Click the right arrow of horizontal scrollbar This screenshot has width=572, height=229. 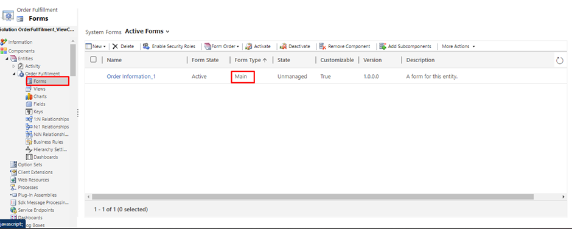point(563,197)
